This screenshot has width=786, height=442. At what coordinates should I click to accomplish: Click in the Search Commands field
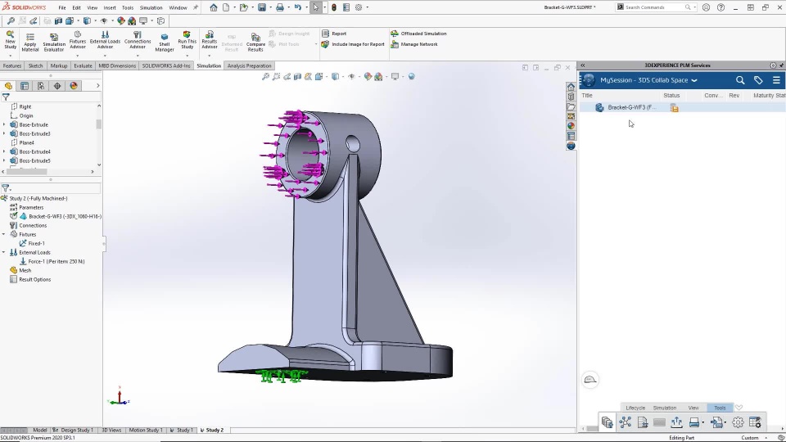coord(655,7)
